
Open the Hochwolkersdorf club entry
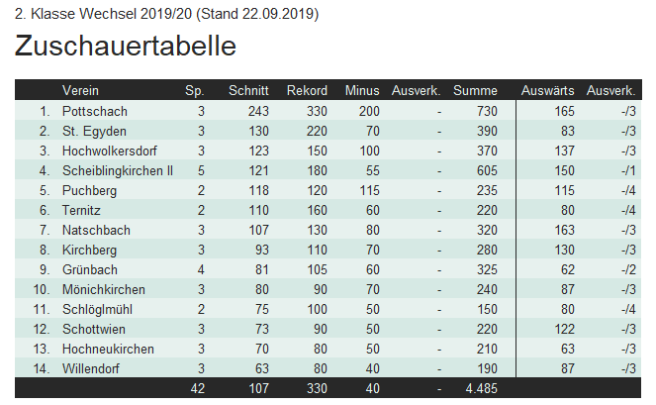coord(110,151)
